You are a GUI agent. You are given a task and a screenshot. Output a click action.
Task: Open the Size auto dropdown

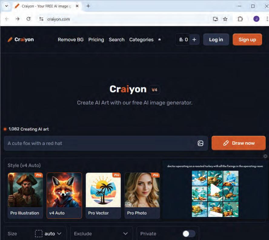click(x=48, y=234)
